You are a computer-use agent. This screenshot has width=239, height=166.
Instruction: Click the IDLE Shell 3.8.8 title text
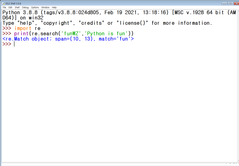13,4
